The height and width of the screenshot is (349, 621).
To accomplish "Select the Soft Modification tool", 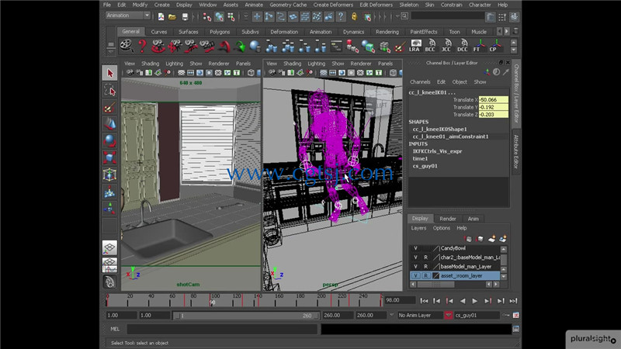I will (109, 192).
